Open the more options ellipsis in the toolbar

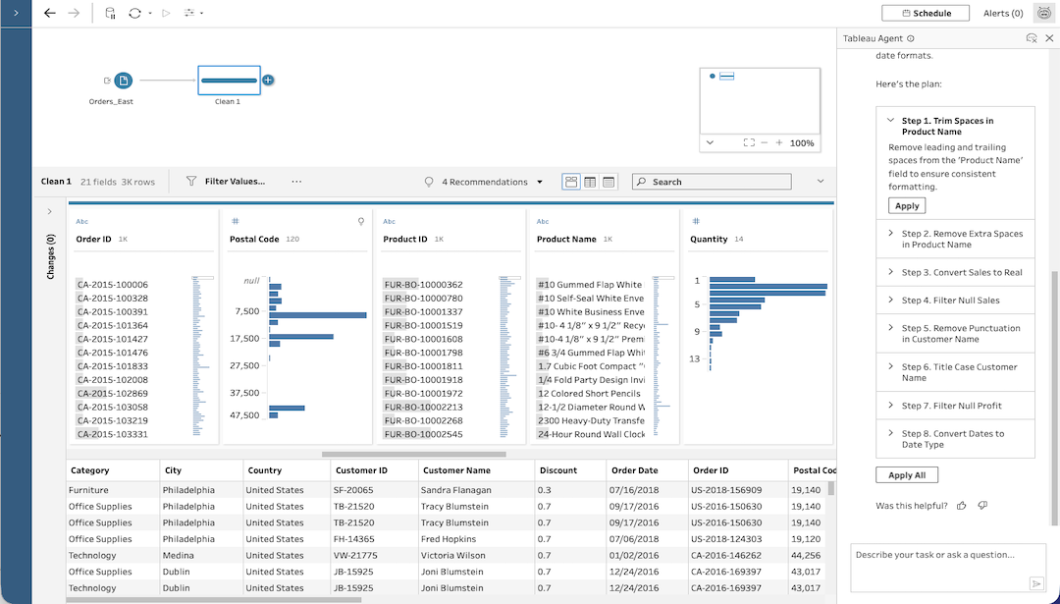click(x=296, y=182)
